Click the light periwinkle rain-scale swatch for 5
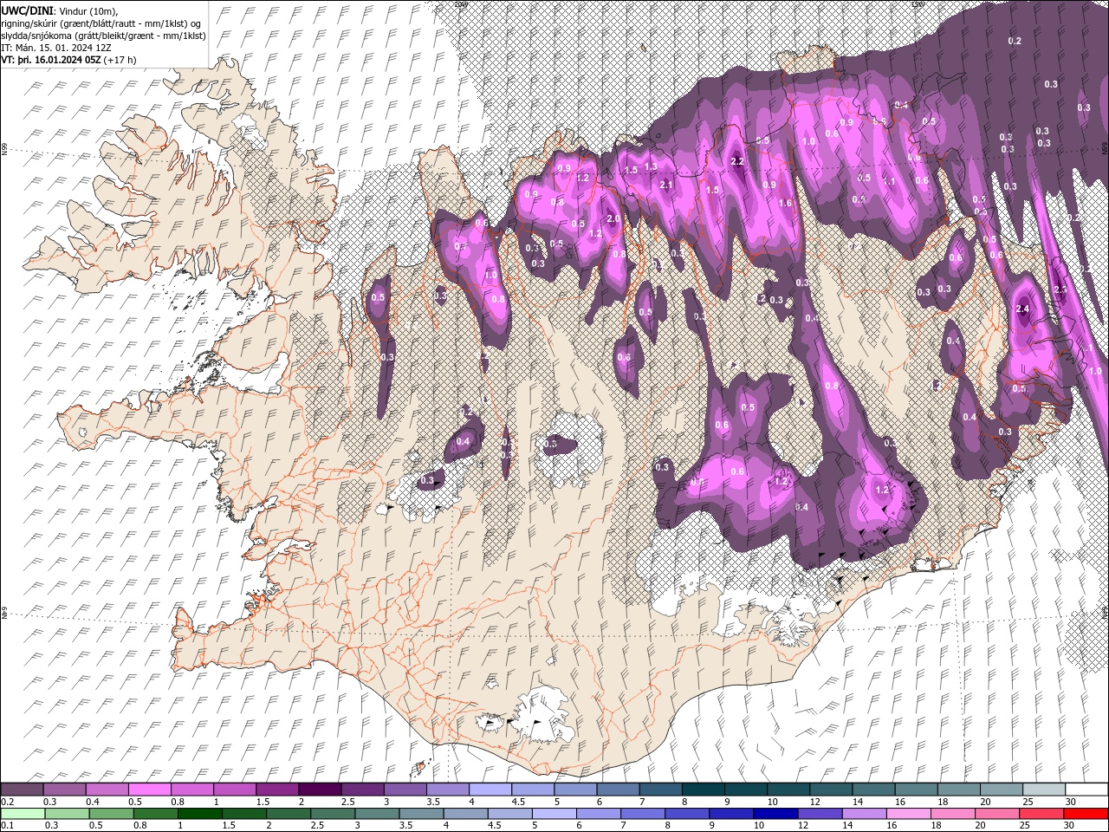 pos(554,814)
